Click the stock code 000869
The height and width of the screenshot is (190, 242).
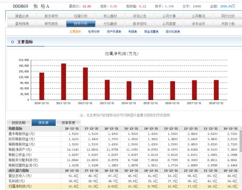[x=21, y=6]
